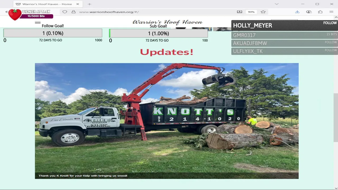
Task: Open the Firefox account icon
Action: (x=309, y=12)
